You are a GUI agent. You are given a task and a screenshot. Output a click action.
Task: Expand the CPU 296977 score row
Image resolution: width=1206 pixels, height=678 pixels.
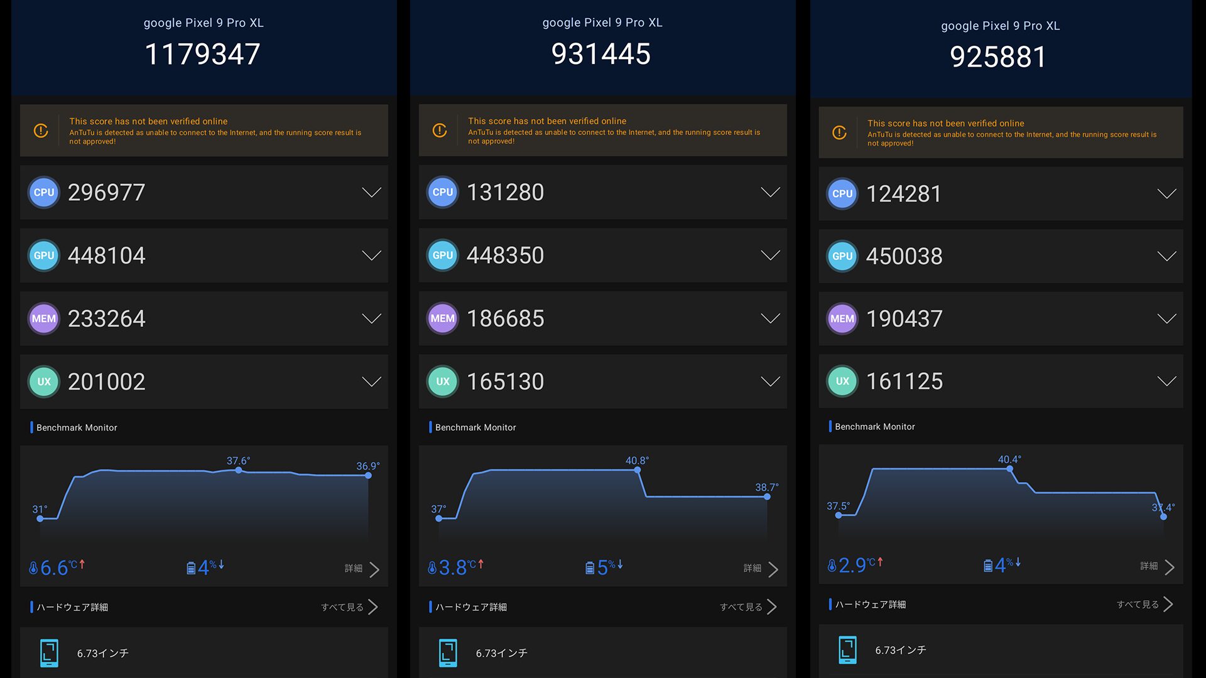pyautogui.click(x=371, y=193)
